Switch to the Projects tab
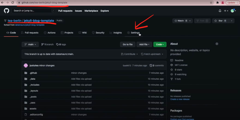 (67, 33)
